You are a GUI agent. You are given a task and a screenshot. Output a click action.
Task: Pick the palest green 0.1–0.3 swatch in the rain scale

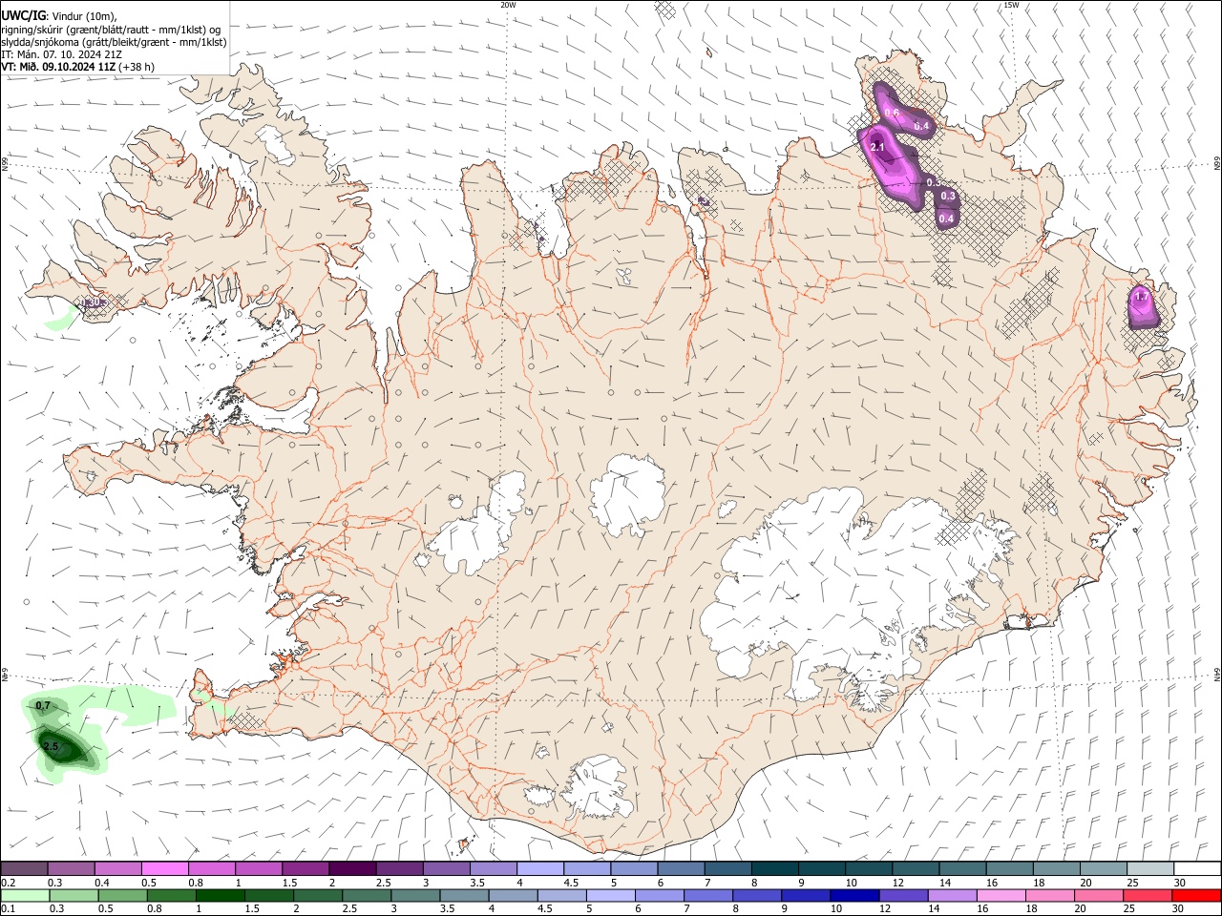click(26, 895)
